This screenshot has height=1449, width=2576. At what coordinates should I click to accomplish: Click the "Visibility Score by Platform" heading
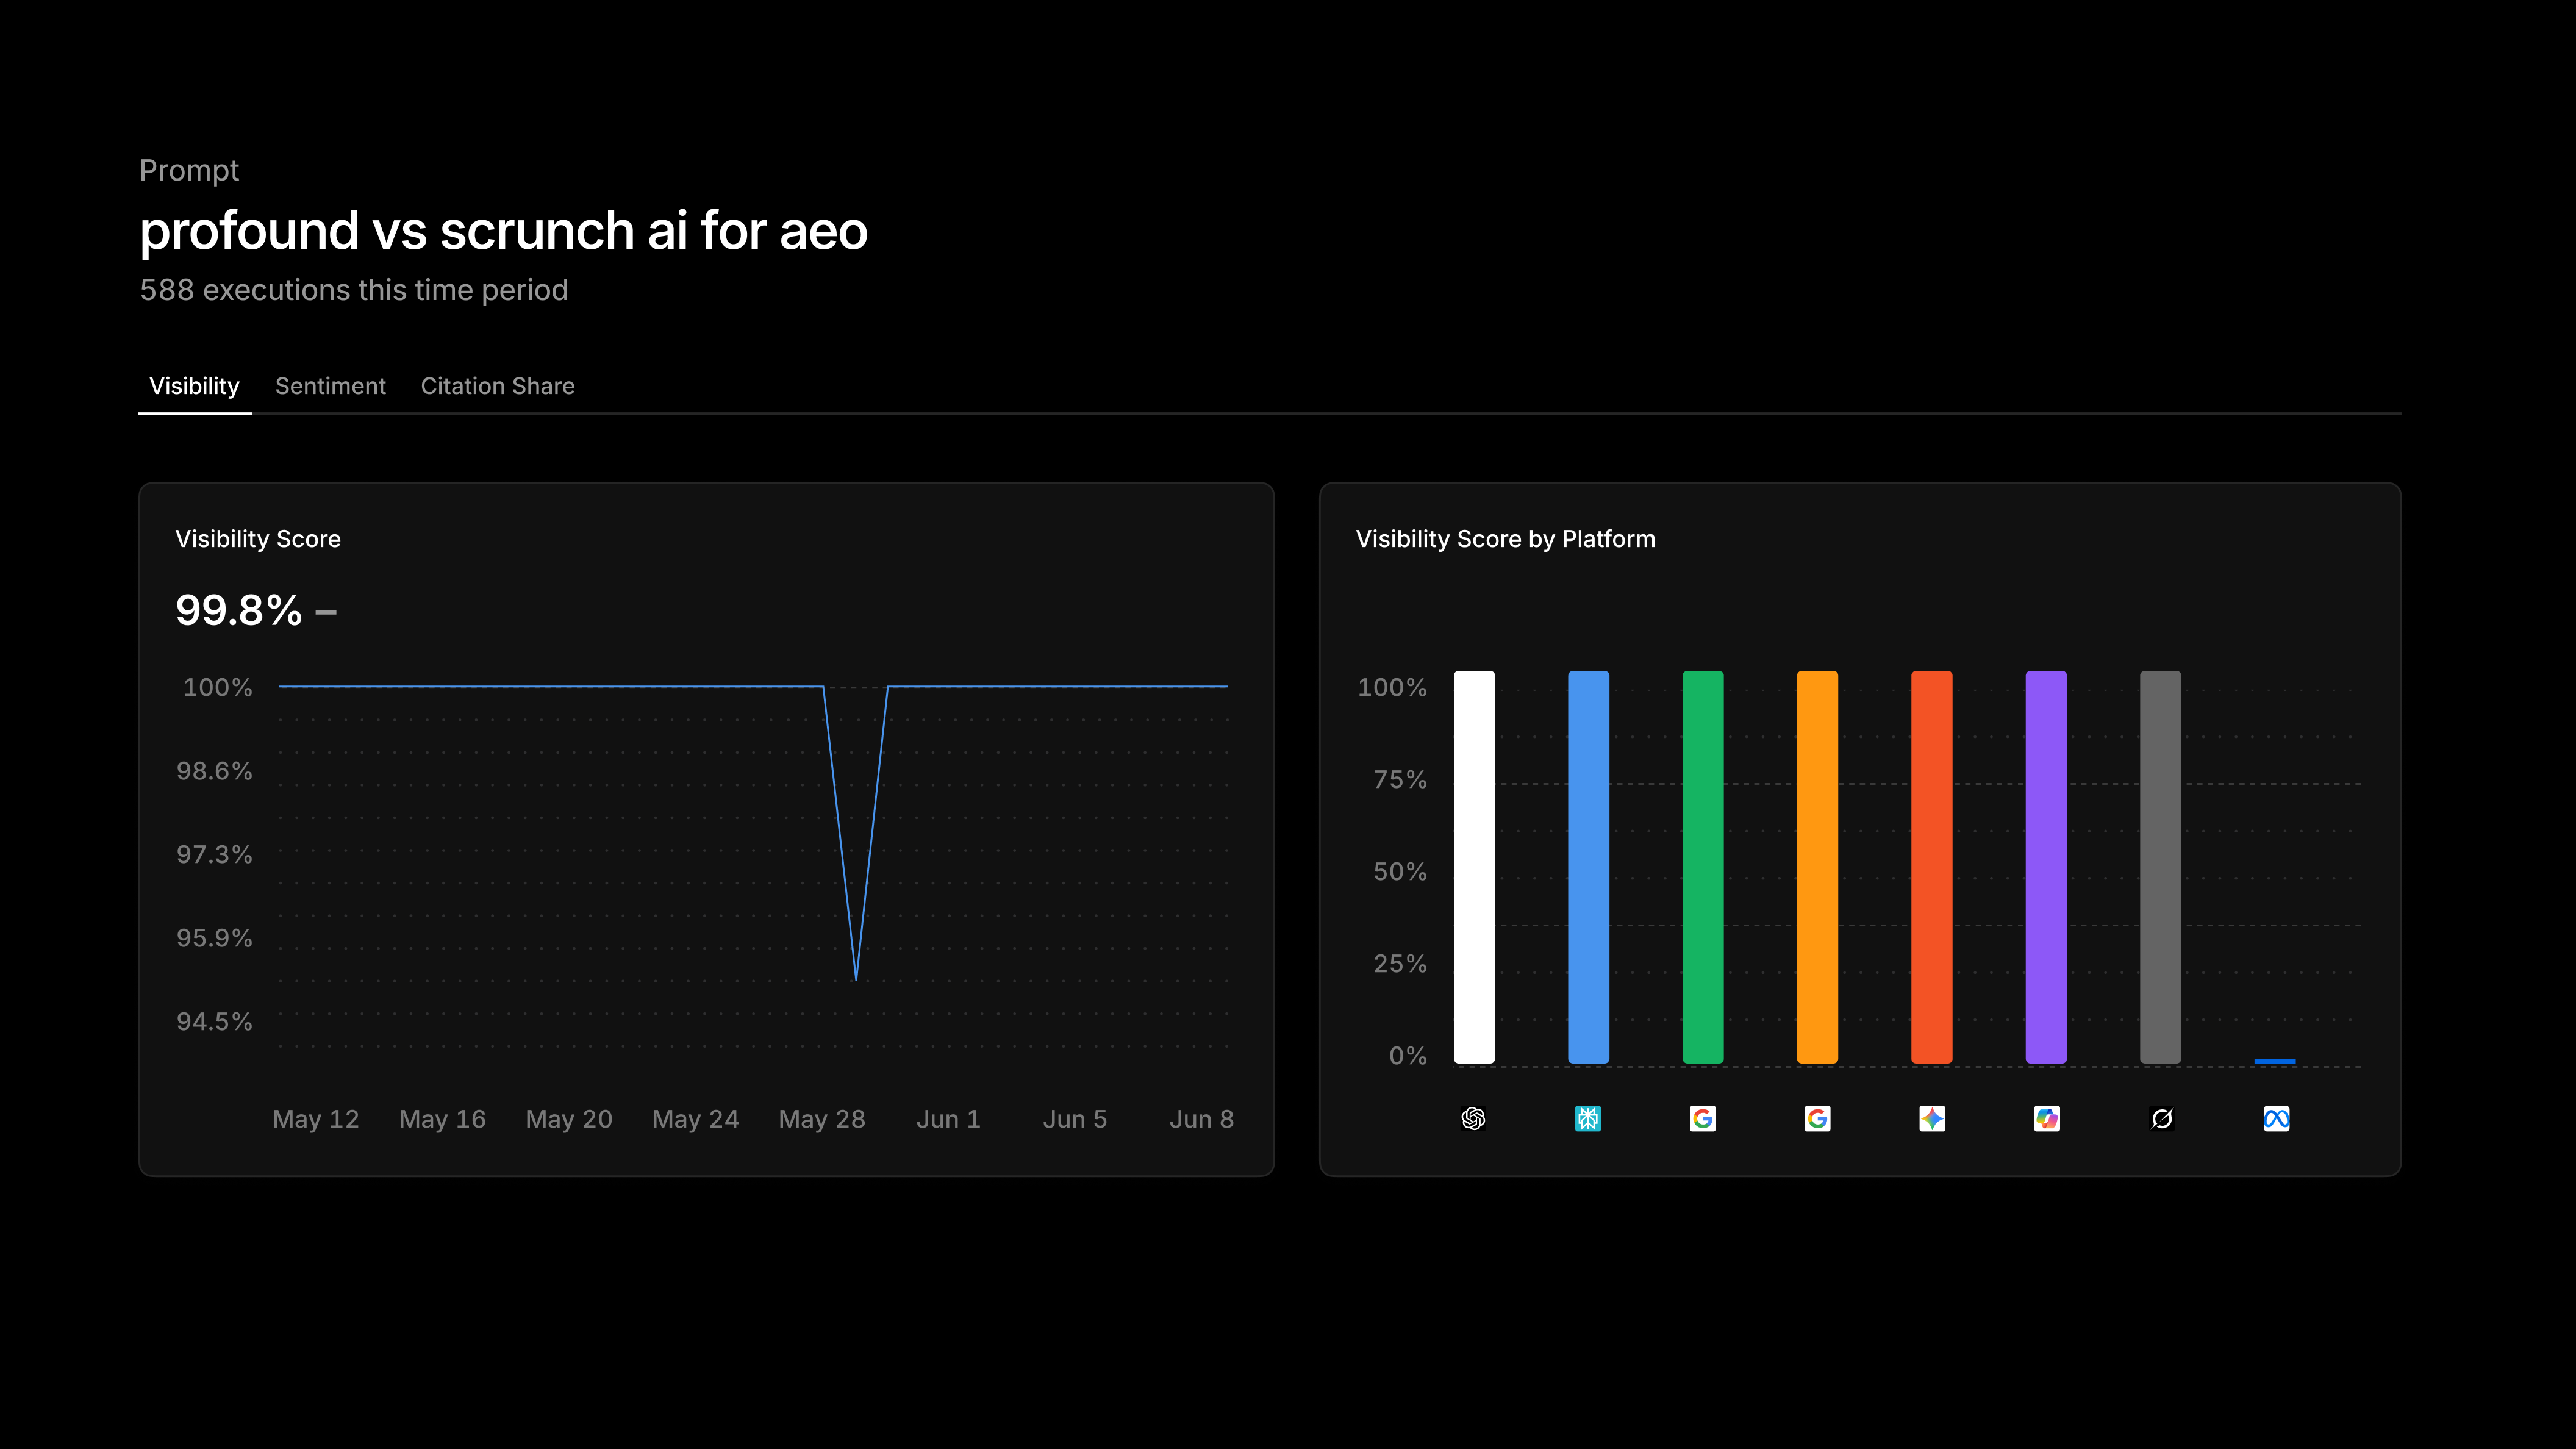click(x=1506, y=539)
